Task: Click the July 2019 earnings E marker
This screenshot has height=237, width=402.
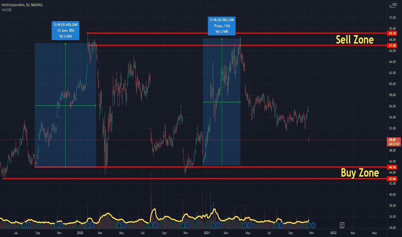Action: (x=25, y=225)
